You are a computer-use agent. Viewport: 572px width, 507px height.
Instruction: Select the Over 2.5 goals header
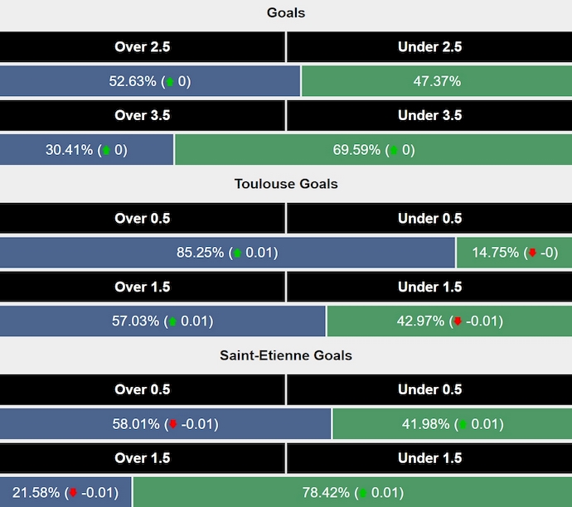143,47
